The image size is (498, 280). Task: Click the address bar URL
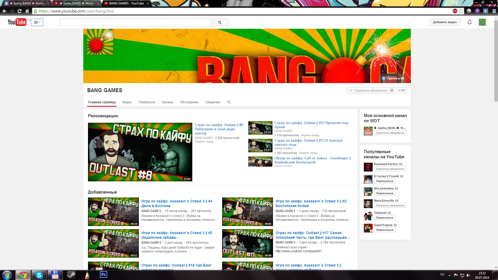click(x=76, y=11)
